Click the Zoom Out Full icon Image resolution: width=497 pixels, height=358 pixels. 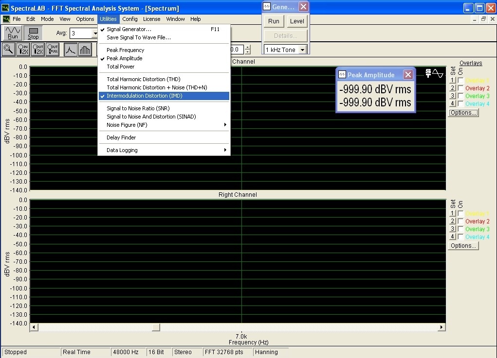tap(53, 50)
